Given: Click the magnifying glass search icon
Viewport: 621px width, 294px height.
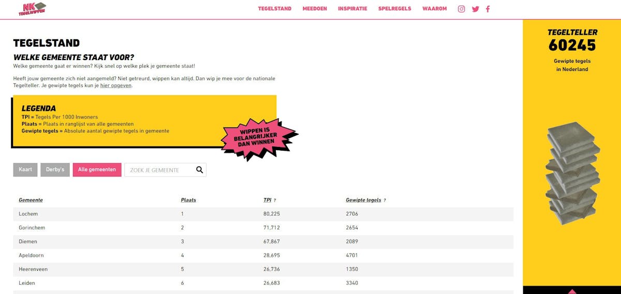Looking at the screenshot, I should click(x=200, y=170).
